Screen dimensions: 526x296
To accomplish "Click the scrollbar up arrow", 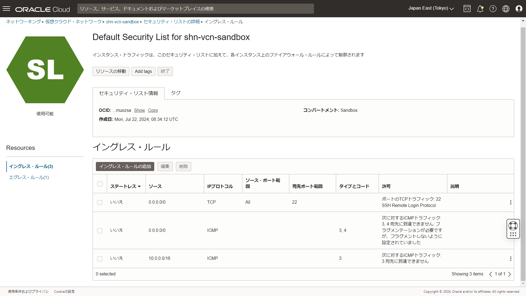I will (523, 20).
